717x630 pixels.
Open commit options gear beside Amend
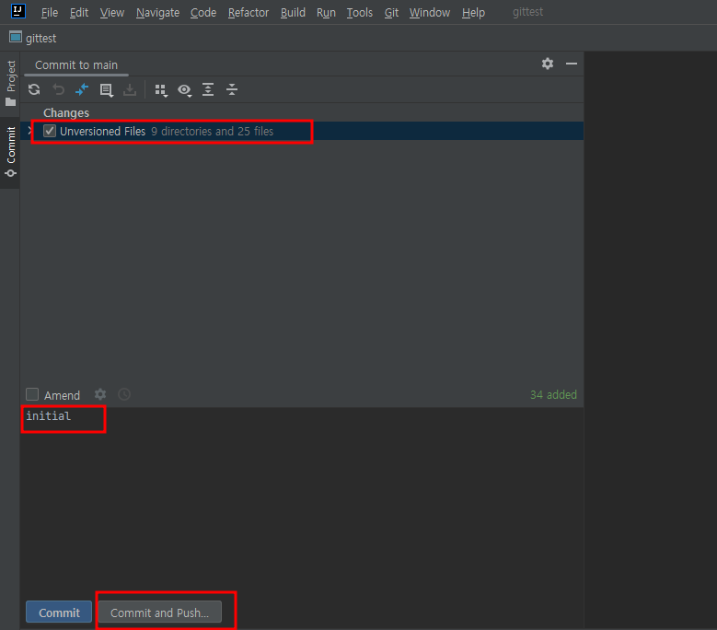(x=100, y=394)
